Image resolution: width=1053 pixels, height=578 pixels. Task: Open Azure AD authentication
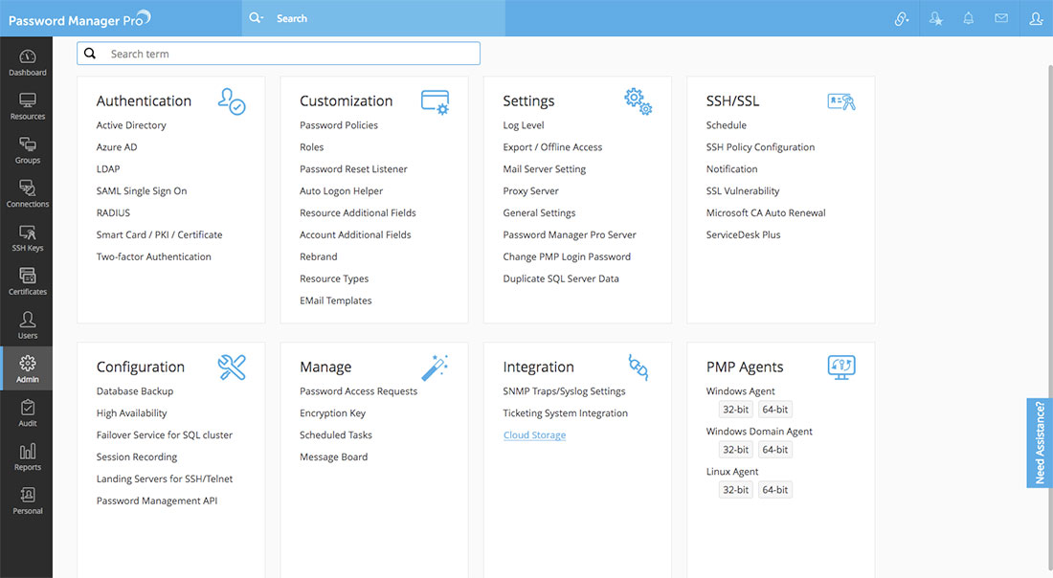(116, 147)
